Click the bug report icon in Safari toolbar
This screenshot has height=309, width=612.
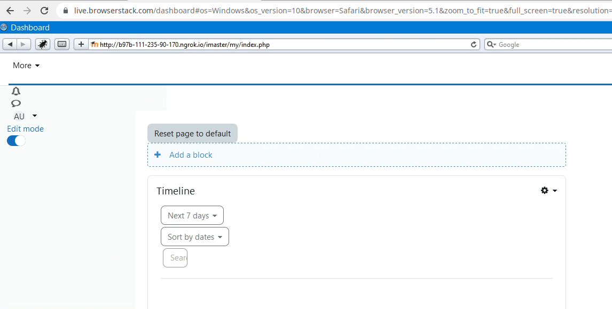(x=43, y=44)
